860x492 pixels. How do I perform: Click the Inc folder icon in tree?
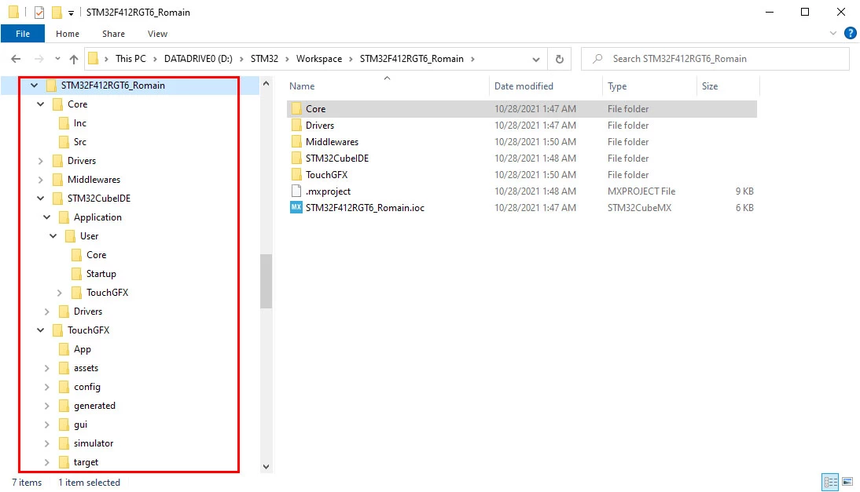pyautogui.click(x=64, y=123)
